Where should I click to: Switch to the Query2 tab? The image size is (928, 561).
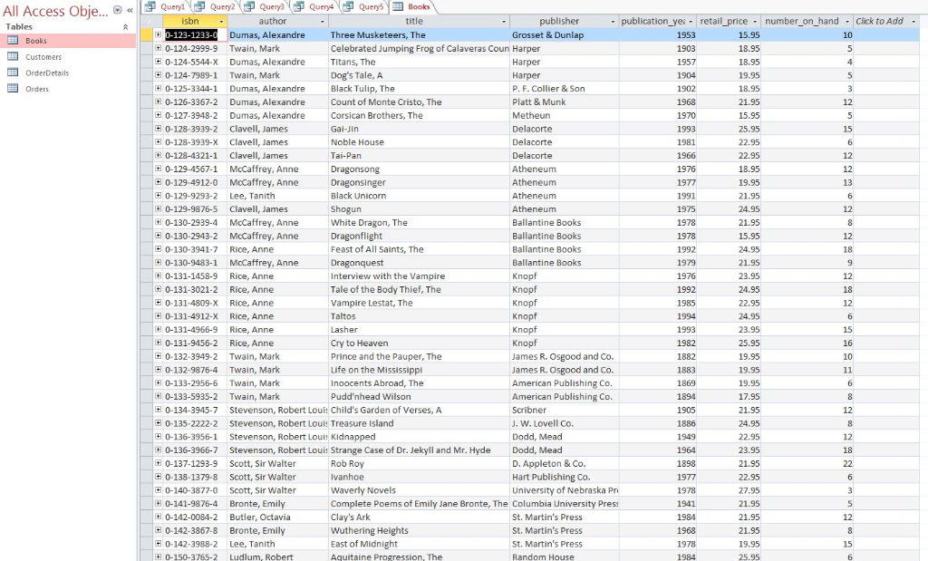click(215, 6)
